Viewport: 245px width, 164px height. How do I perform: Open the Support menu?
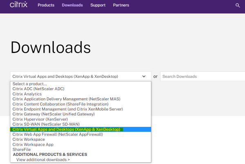click(x=98, y=5)
